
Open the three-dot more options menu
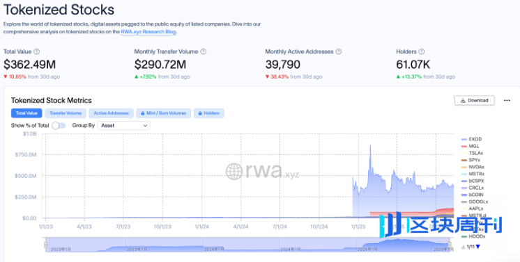(507, 100)
